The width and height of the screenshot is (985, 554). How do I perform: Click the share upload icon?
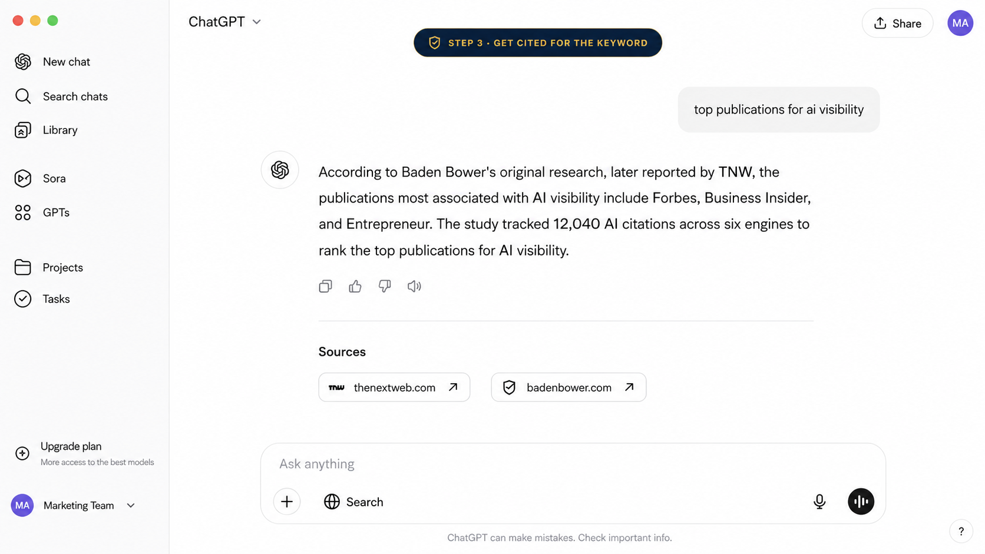pyautogui.click(x=880, y=23)
